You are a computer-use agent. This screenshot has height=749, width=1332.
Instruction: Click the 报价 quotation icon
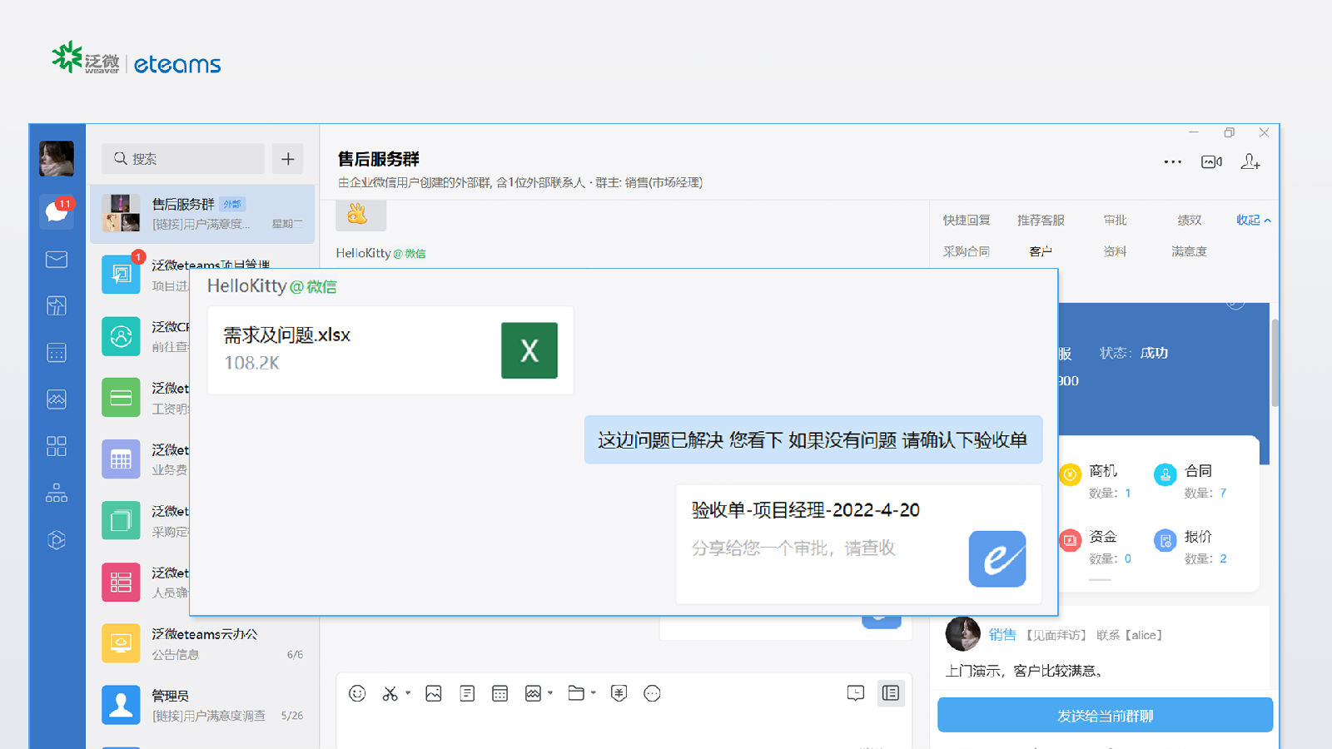point(1165,541)
